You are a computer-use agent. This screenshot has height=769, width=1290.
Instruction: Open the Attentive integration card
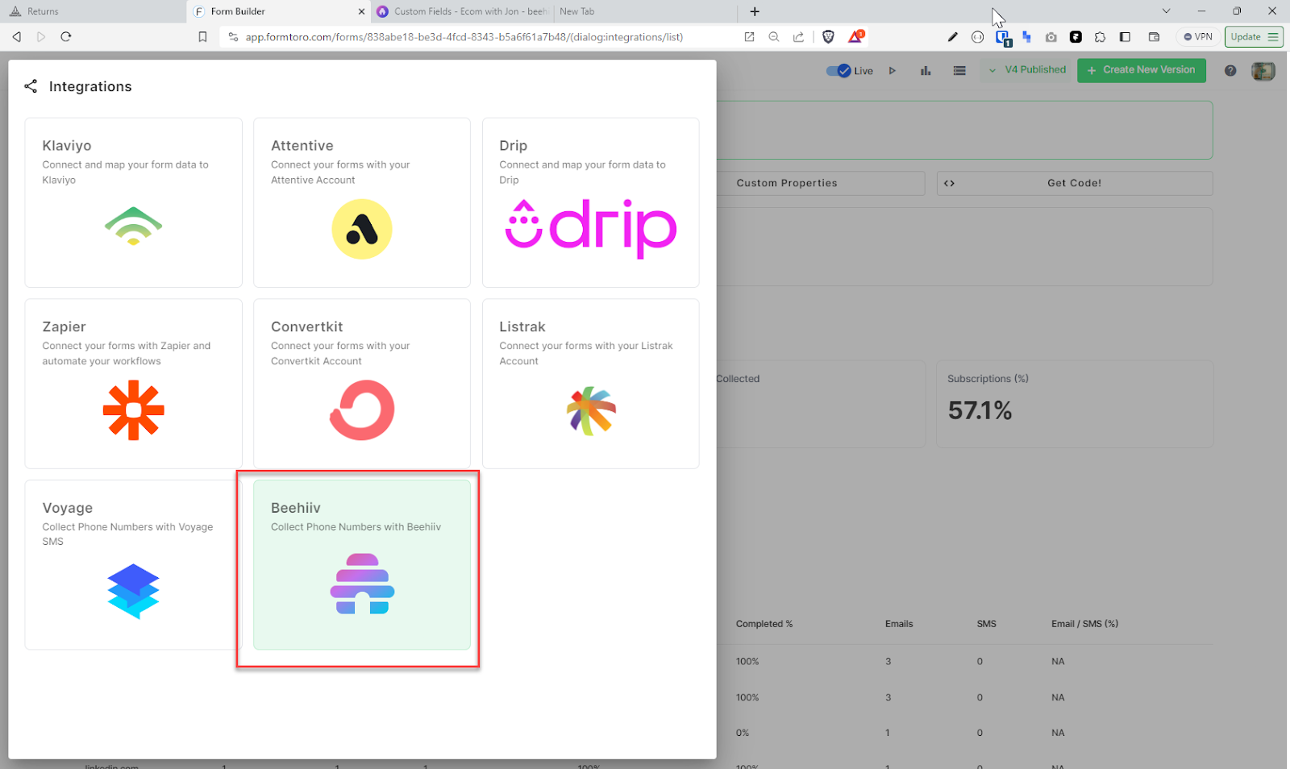click(362, 202)
